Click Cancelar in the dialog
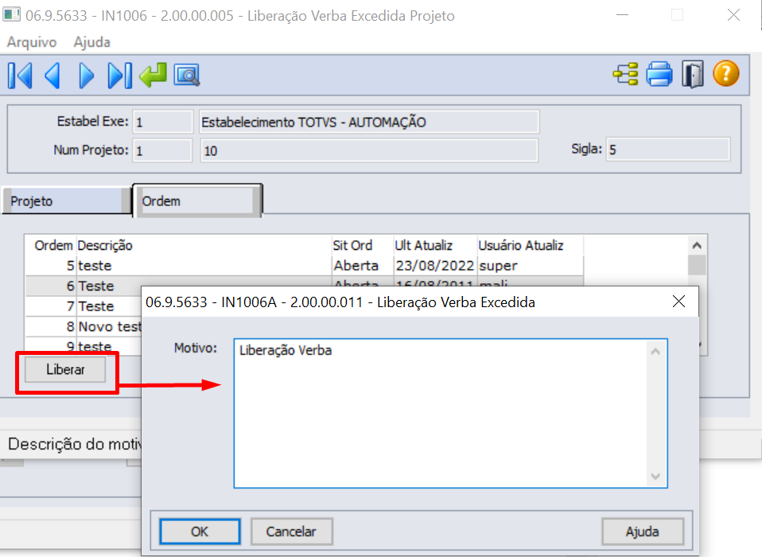This screenshot has height=557, width=762. click(291, 532)
